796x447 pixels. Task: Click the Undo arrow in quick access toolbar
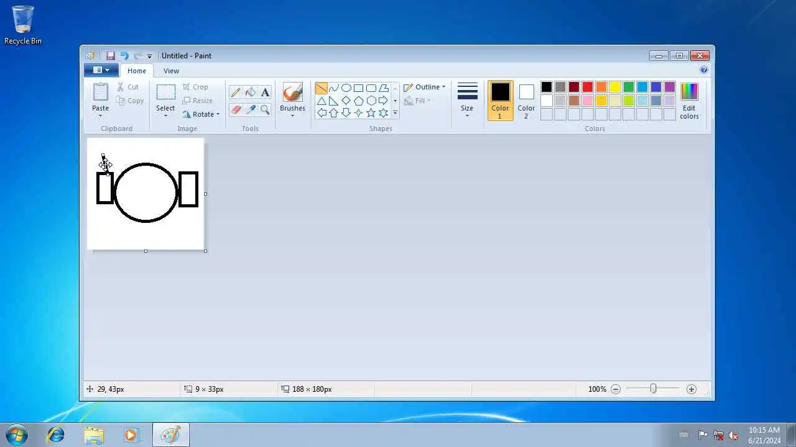[124, 56]
